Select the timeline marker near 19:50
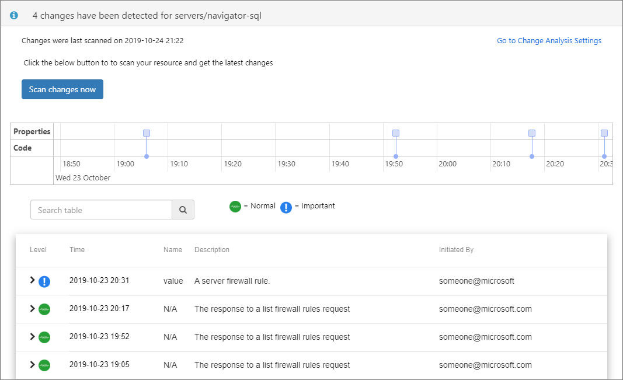The image size is (623, 380). pyautogui.click(x=396, y=133)
